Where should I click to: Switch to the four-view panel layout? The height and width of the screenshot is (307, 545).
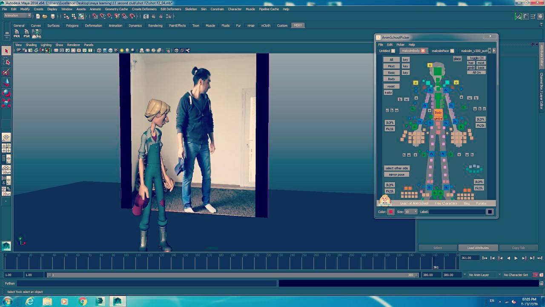point(6,148)
